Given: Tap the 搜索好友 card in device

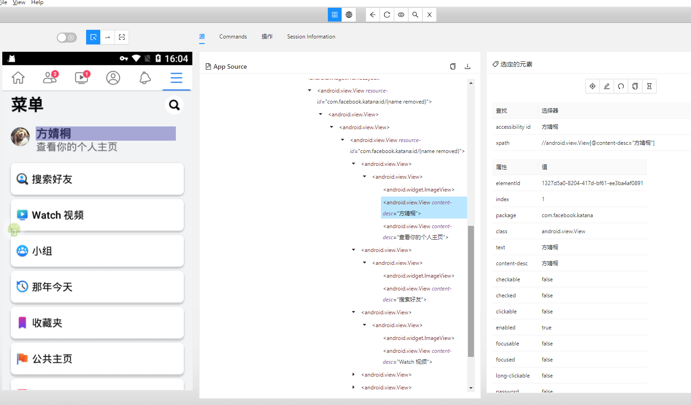Looking at the screenshot, I should pos(97,179).
